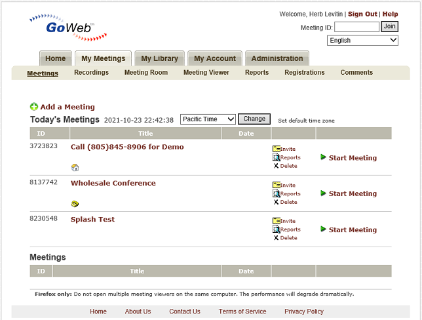The image size is (422, 320).
Task: Click the green Add a Meeting plus icon
Action: pyautogui.click(x=34, y=107)
